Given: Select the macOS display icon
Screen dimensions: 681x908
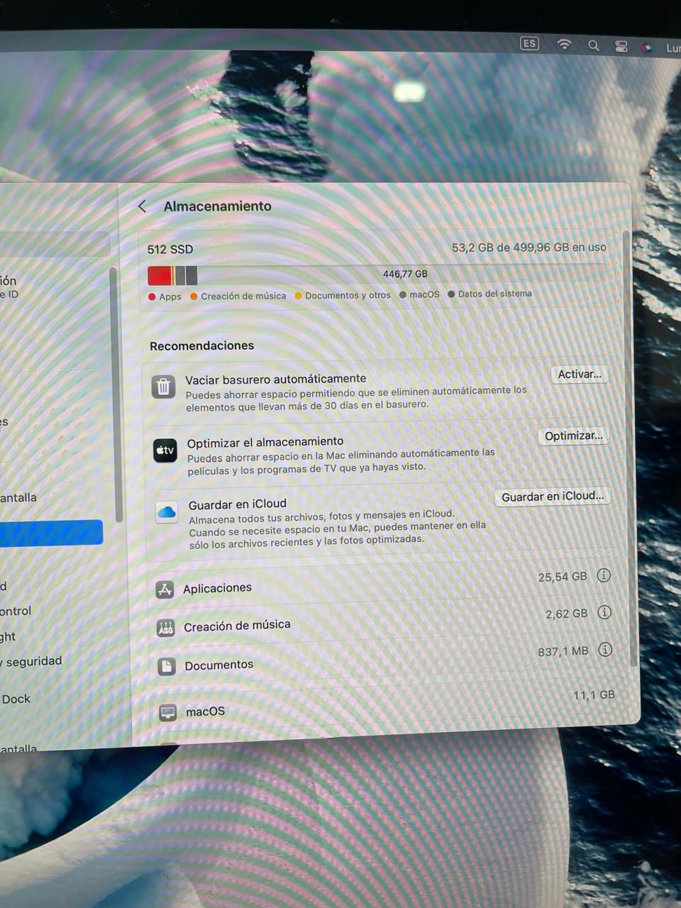Looking at the screenshot, I should tap(168, 712).
